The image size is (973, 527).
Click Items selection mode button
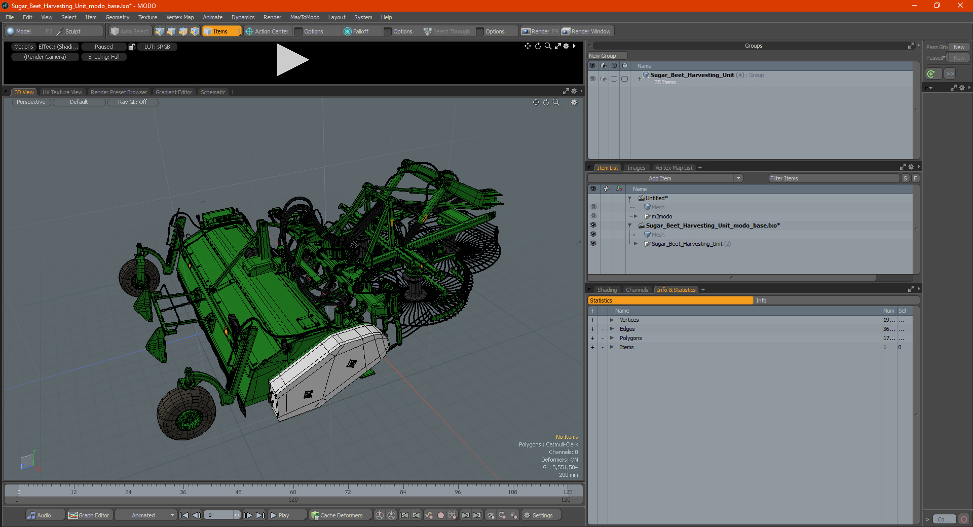tap(221, 31)
